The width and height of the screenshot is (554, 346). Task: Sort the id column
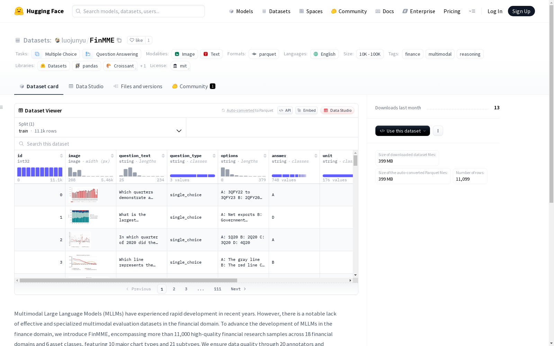[x=61, y=156]
